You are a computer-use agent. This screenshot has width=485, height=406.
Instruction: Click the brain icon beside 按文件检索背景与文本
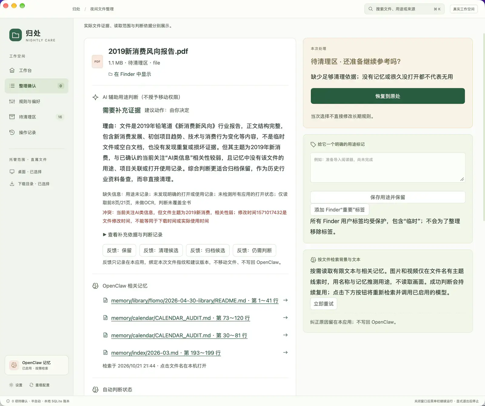click(x=313, y=260)
